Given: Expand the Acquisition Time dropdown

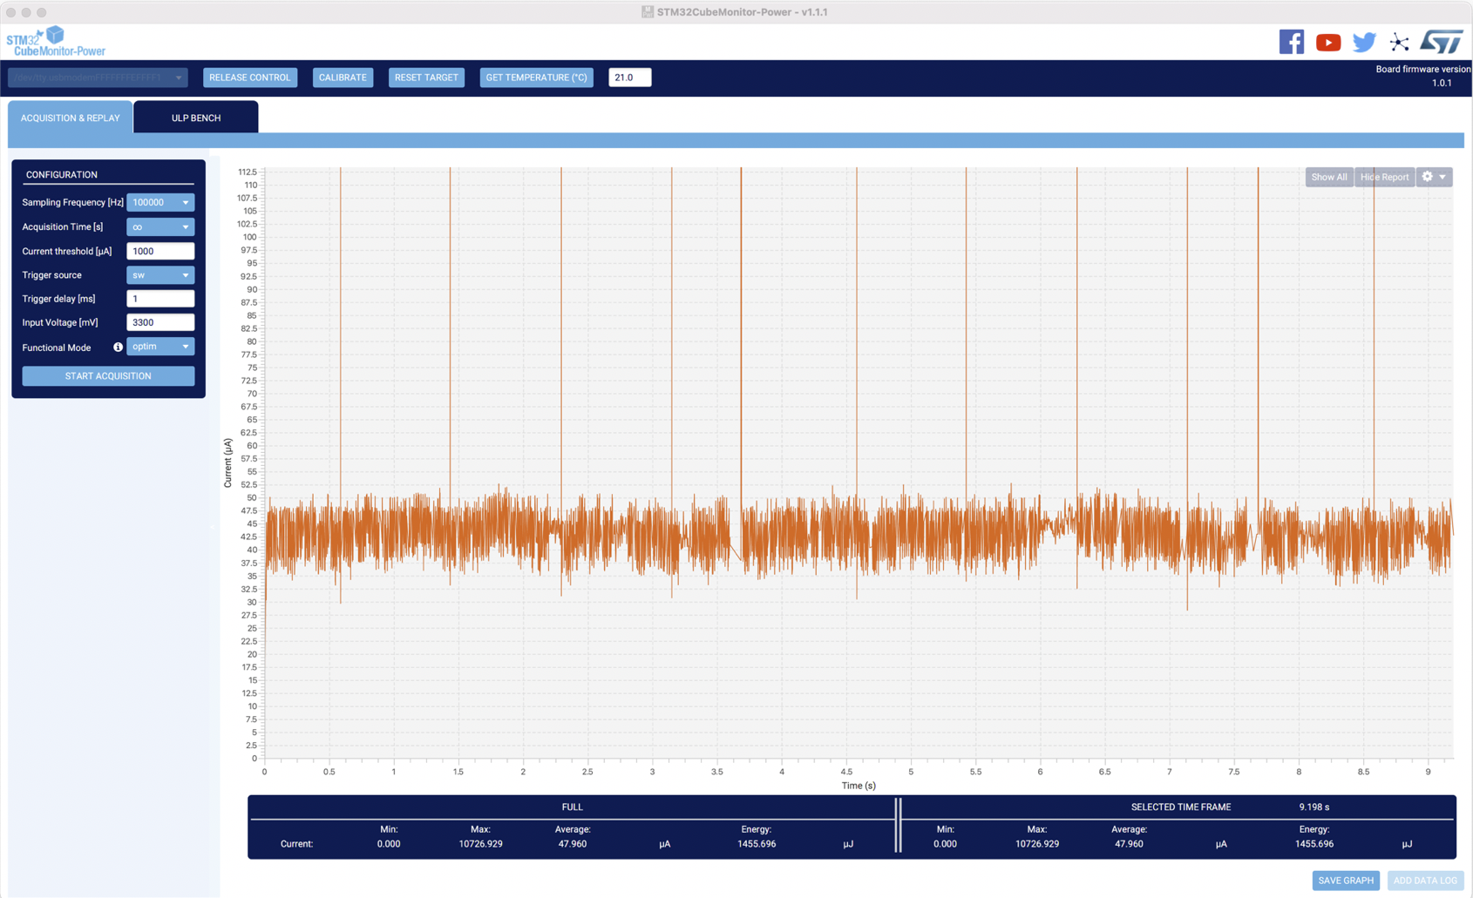Looking at the screenshot, I should coord(160,226).
